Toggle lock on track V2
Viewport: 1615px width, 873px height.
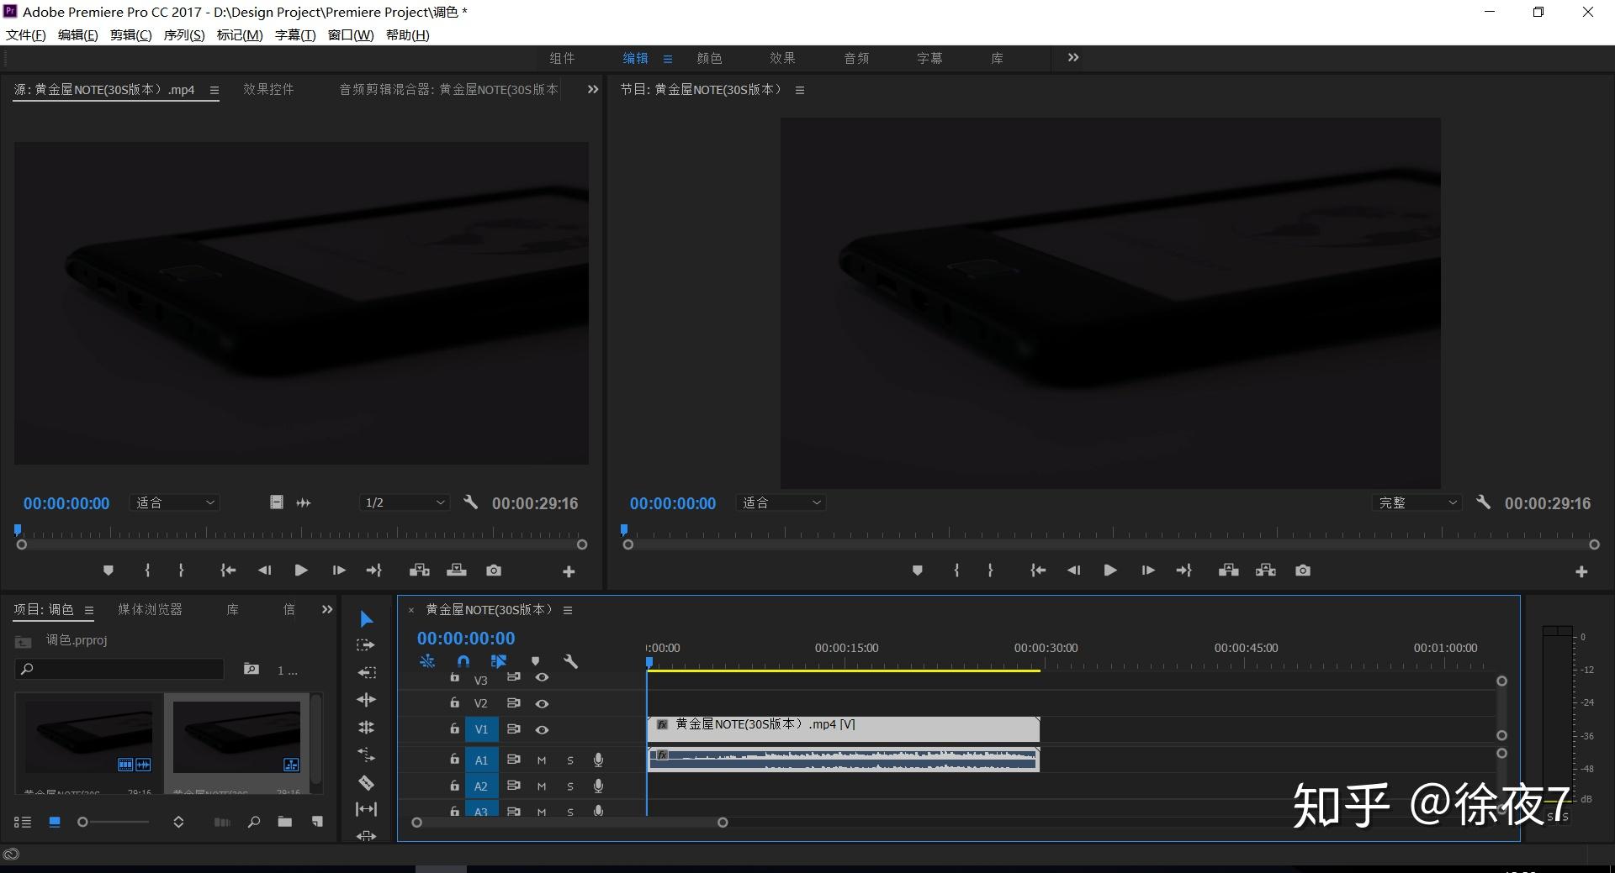(454, 703)
